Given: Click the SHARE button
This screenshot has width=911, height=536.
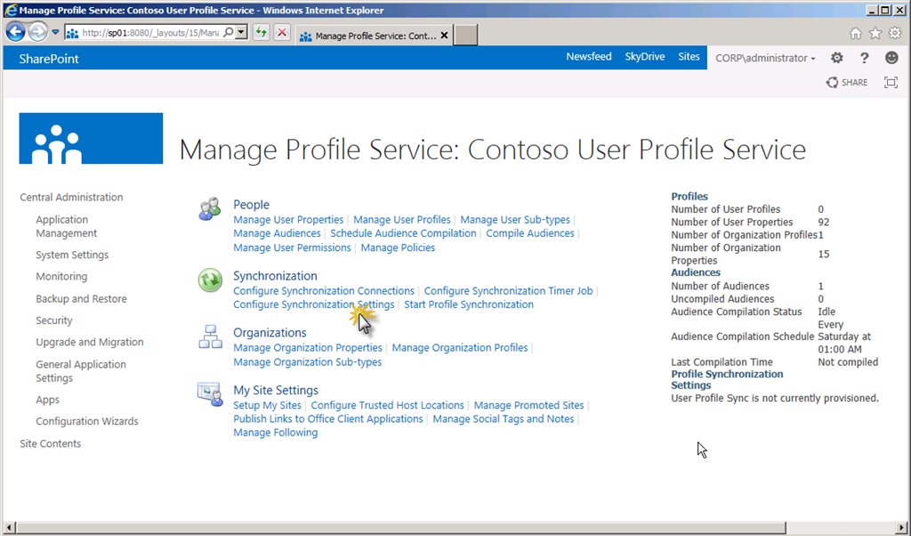Looking at the screenshot, I should coord(847,83).
